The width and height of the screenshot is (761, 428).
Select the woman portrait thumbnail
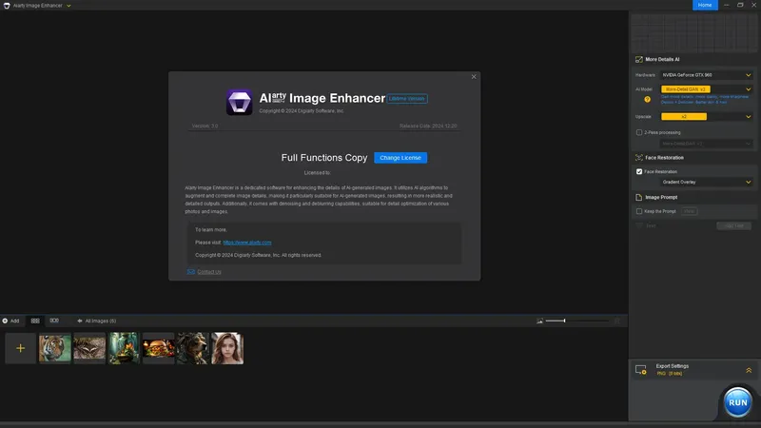[x=227, y=348]
